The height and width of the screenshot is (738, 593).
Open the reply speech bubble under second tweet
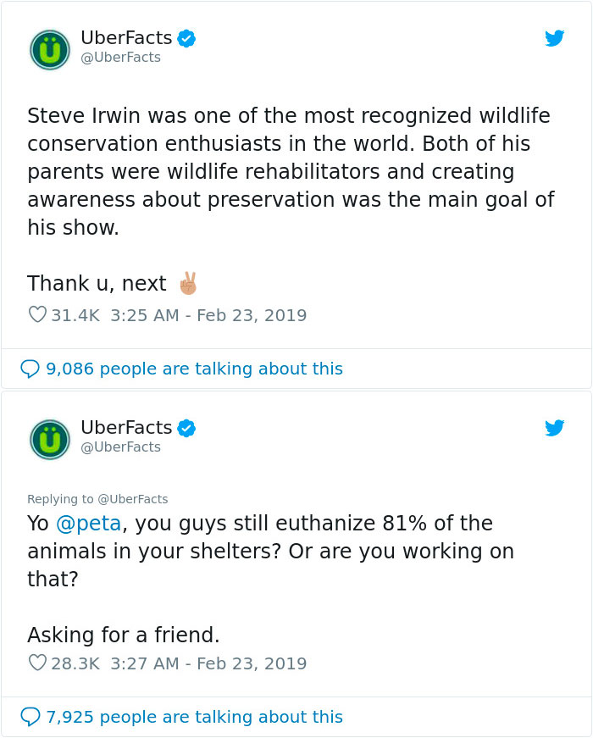click(32, 717)
